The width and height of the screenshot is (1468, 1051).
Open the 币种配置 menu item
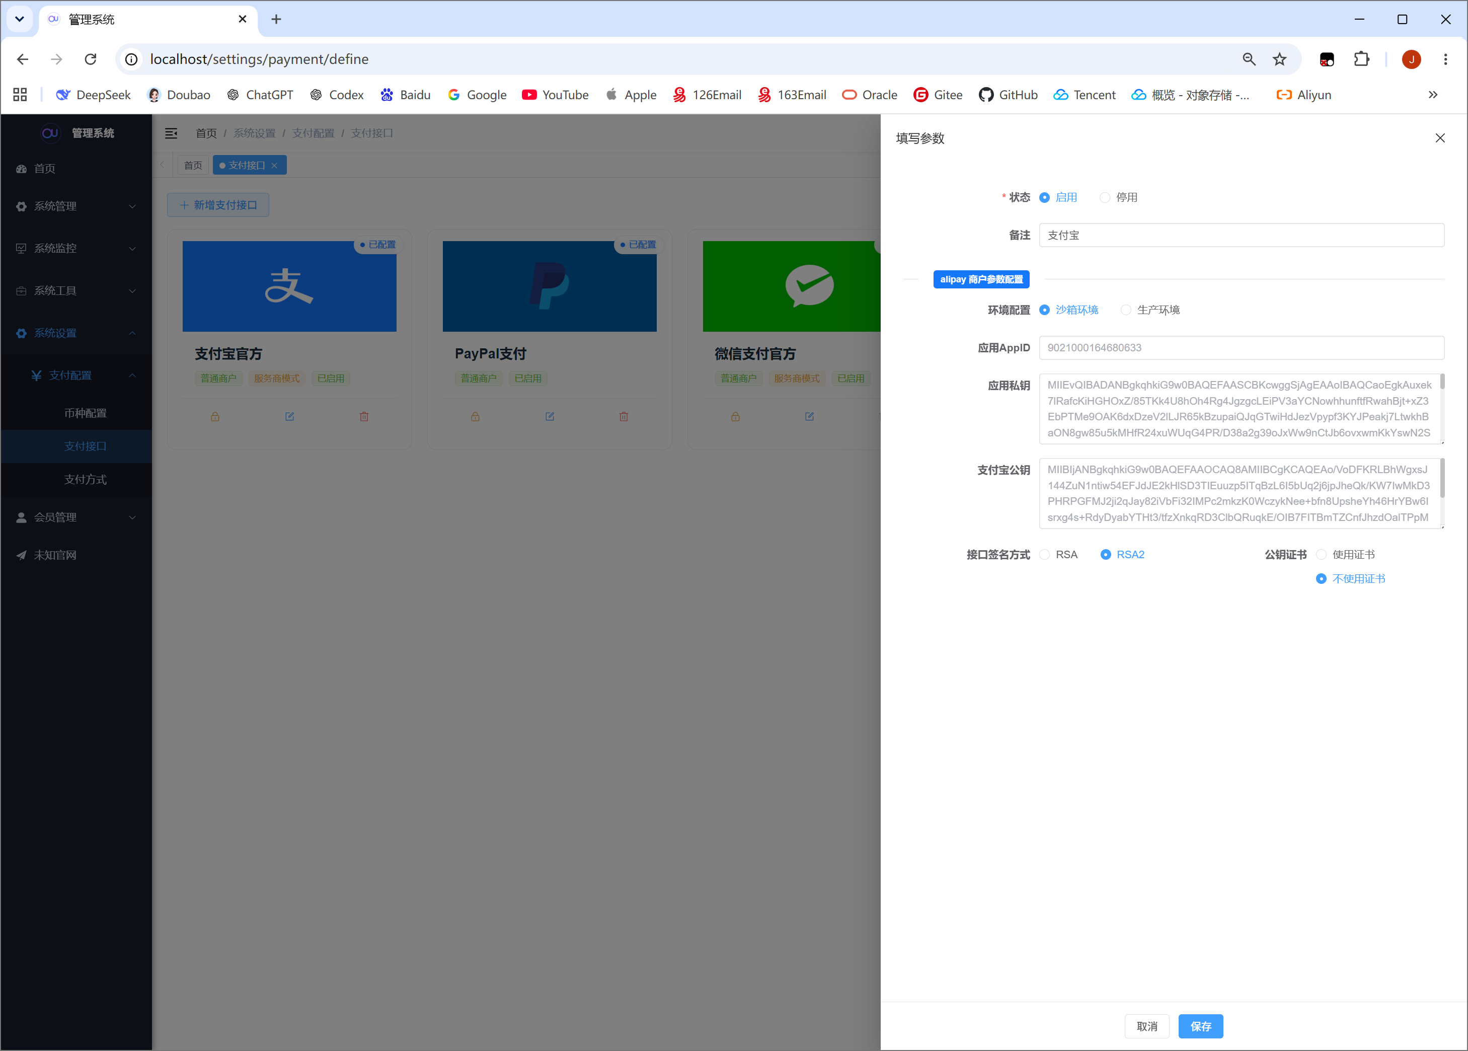[x=86, y=413]
